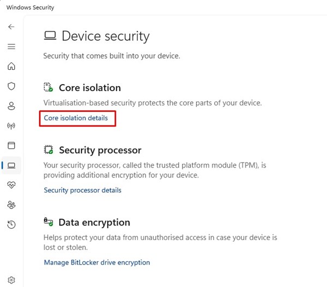The image size is (327, 287).
Task: Open Firewall & network protection
Action: pyautogui.click(x=11, y=126)
